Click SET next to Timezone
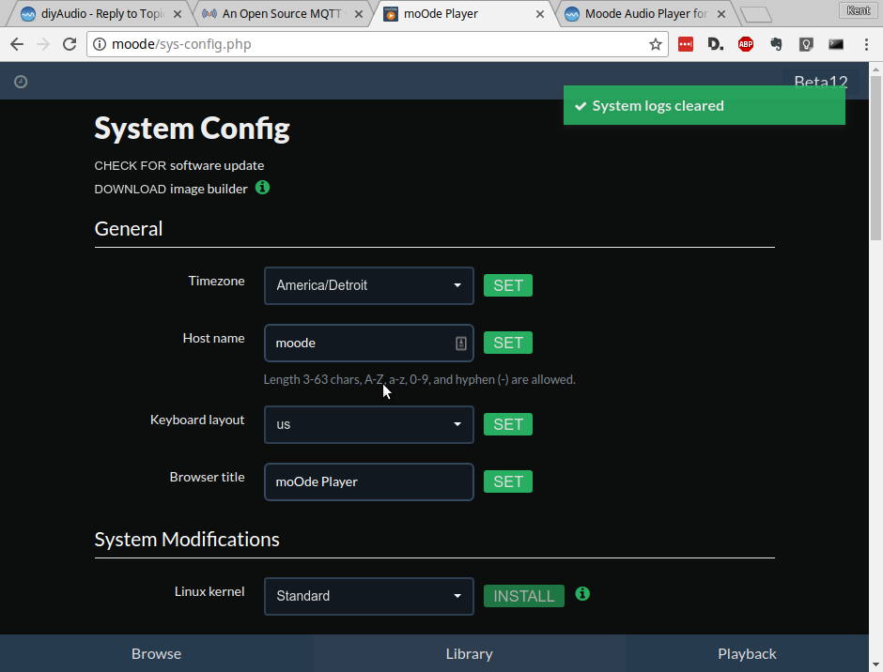 pyautogui.click(x=508, y=285)
